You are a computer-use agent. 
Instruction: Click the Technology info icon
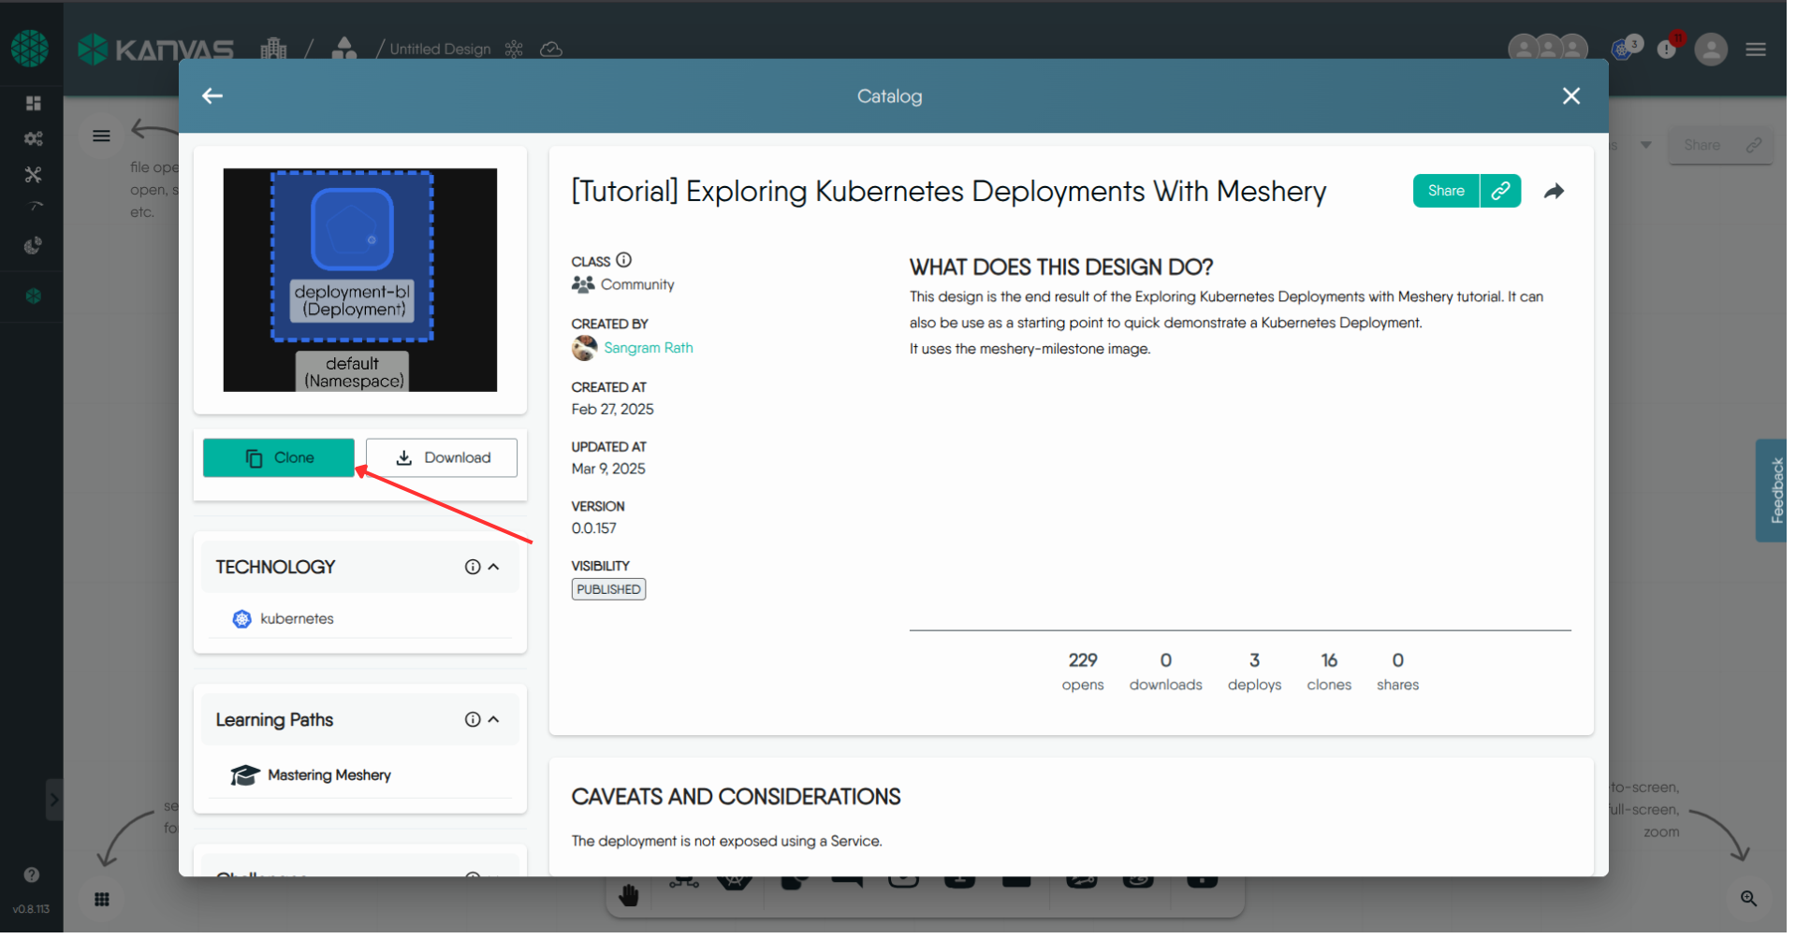click(473, 567)
